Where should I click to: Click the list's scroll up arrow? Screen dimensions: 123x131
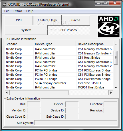pyautogui.click(x=116, y=44)
